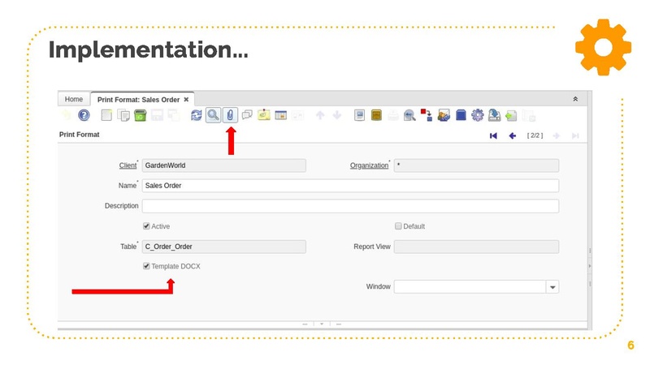Open the Attachment paperclip icon
Image resolution: width=650 pixels, height=365 pixels.
click(x=230, y=115)
